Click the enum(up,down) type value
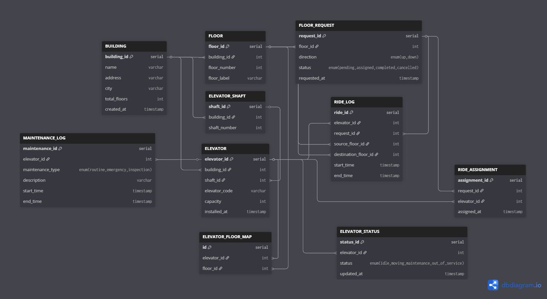The width and height of the screenshot is (547, 299). (x=404, y=57)
